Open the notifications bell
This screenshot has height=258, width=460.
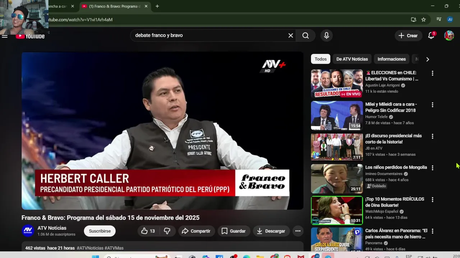pos(431,35)
